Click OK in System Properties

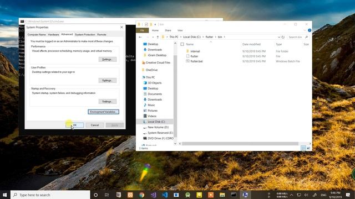click(75, 125)
